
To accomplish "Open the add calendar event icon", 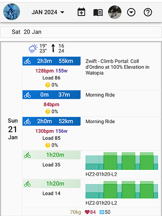I will tap(81, 12).
